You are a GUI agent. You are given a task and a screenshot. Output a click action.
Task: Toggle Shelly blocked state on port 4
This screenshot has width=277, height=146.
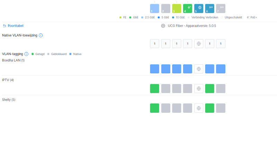pos(188,108)
